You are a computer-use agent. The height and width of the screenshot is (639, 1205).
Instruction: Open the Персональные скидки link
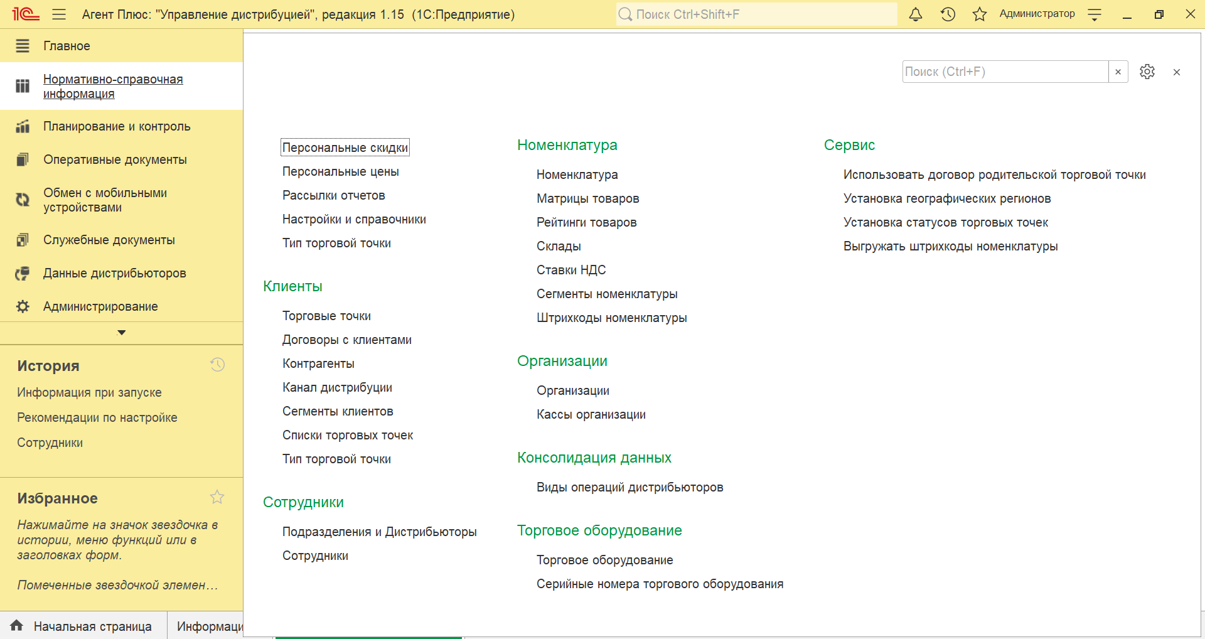(345, 148)
